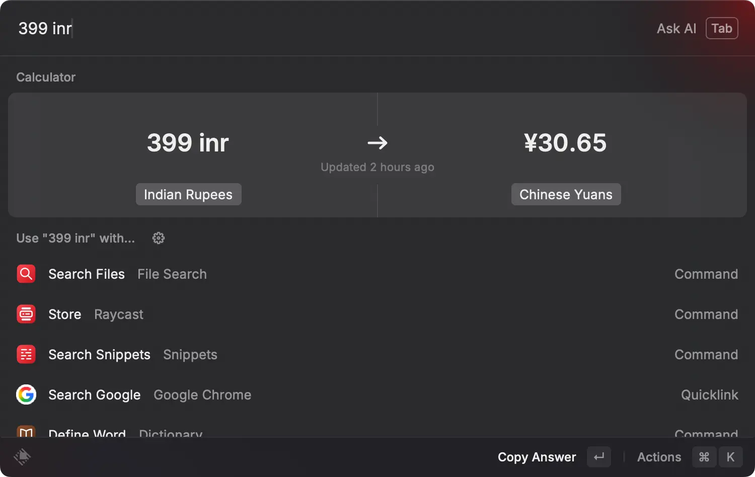This screenshot has height=477, width=755.
Task: Select the Search Files command row
Action: point(352,274)
